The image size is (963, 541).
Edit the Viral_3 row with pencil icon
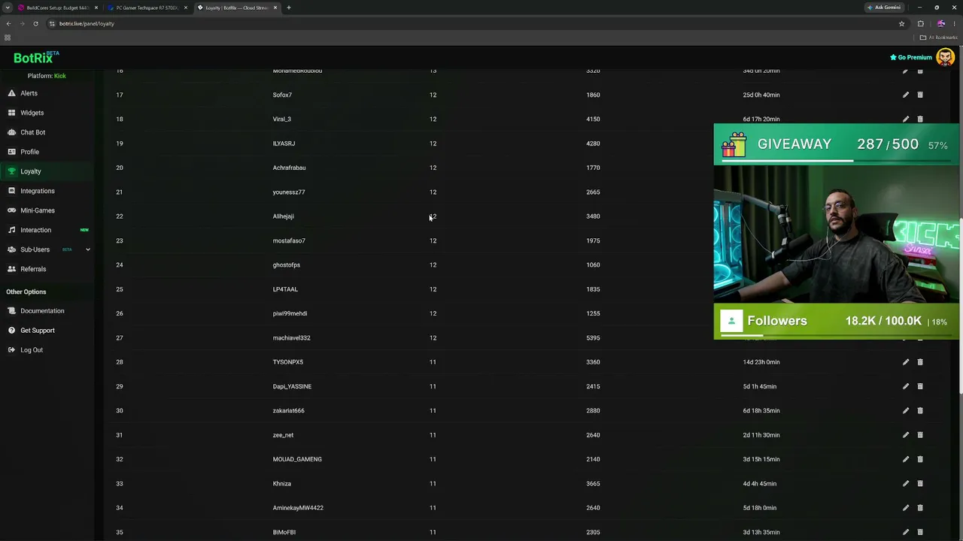tap(906, 119)
